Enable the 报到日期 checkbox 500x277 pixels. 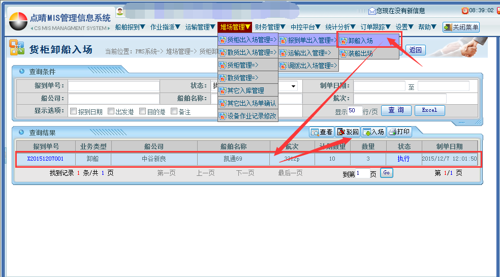[x=73, y=111]
